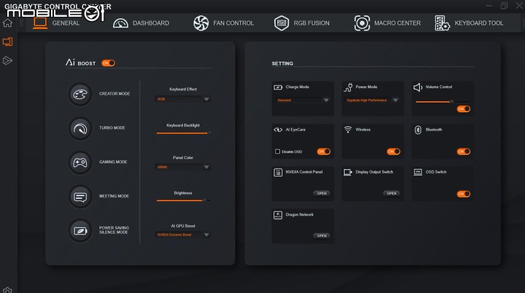Viewport: 525px width, 293px height.
Task: Click the Creator Mode palette icon
Action: (x=80, y=94)
